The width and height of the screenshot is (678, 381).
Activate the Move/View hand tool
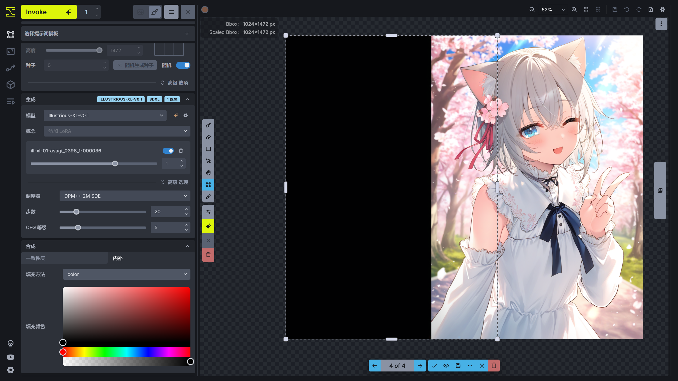(208, 173)
